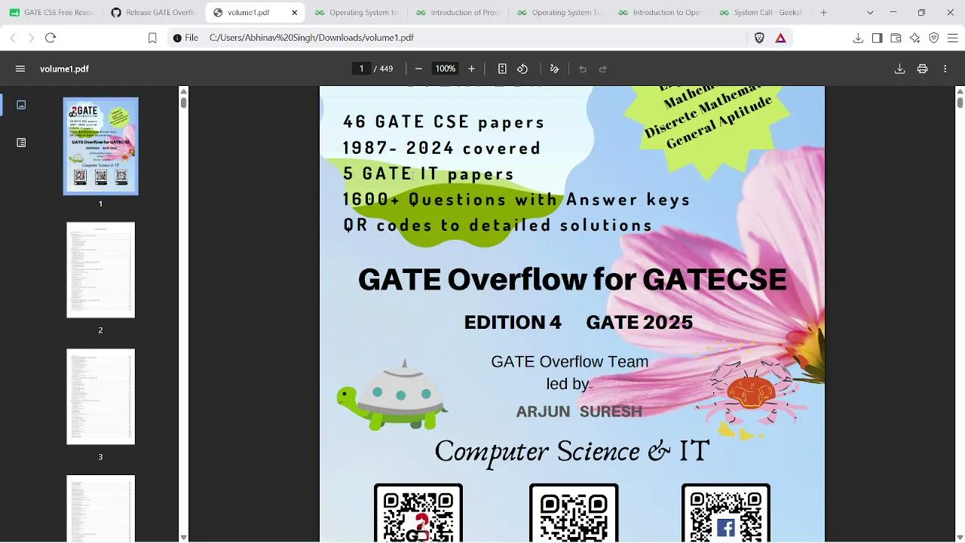Image resolution: width=965 pixels, height=543 pixels.
Task: Bookmark this page with the bookmark icon
Action: tap(152, 38)
